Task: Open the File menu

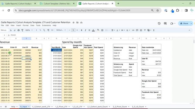Action: [2, 25]
